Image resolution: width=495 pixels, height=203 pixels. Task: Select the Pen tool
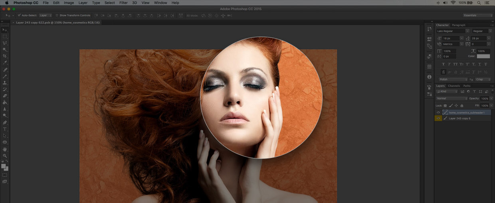coord(5,123)
